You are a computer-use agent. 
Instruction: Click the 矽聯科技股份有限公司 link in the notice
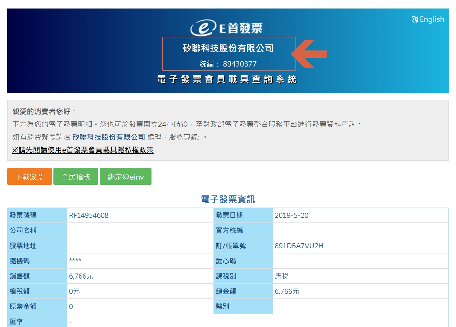click(x=109, y=137)
